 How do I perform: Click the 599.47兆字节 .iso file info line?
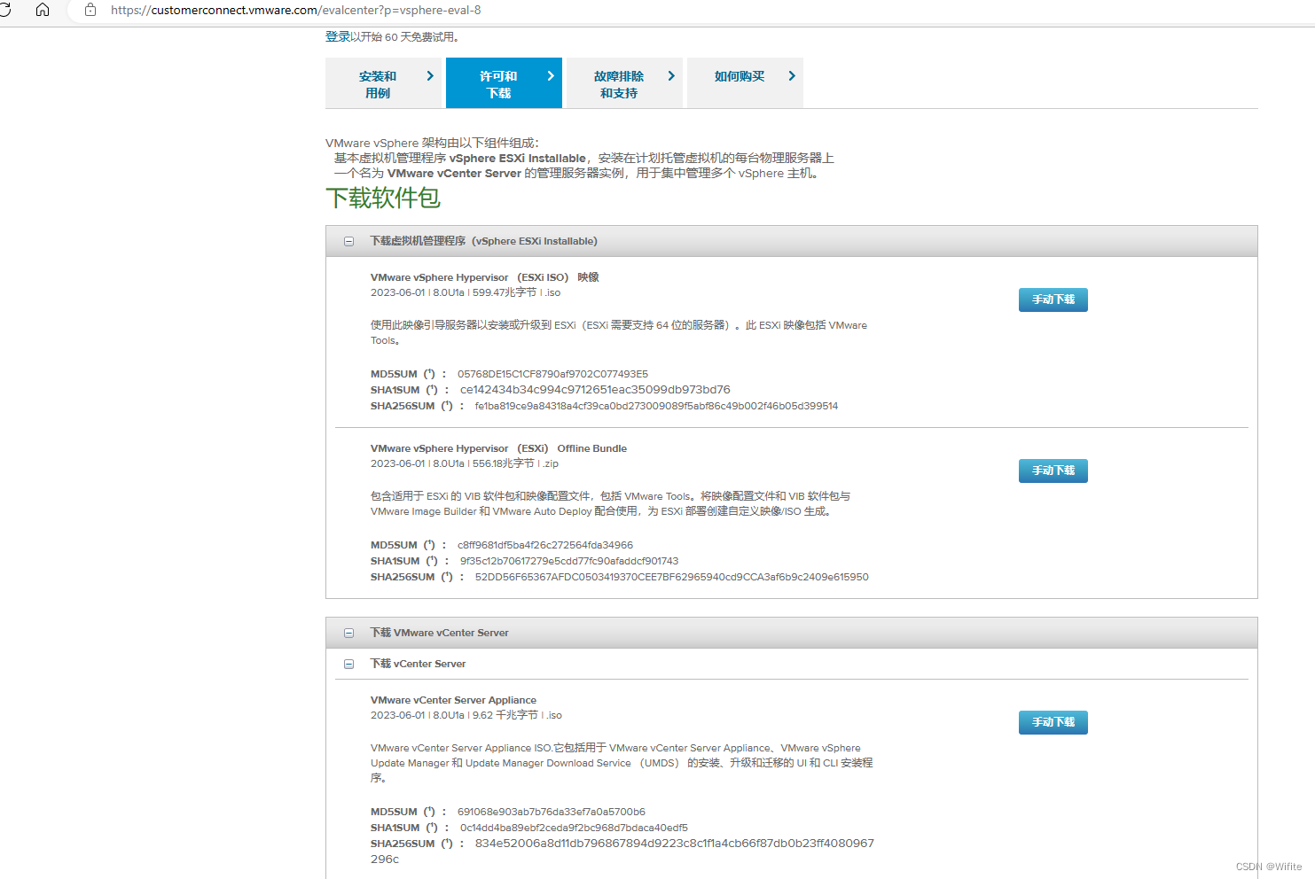tap(466, 292)
